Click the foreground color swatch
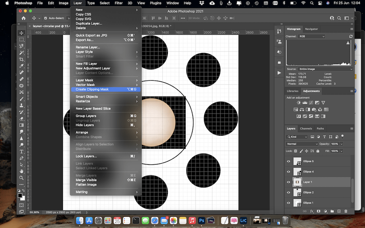 [x=20, y=196]
